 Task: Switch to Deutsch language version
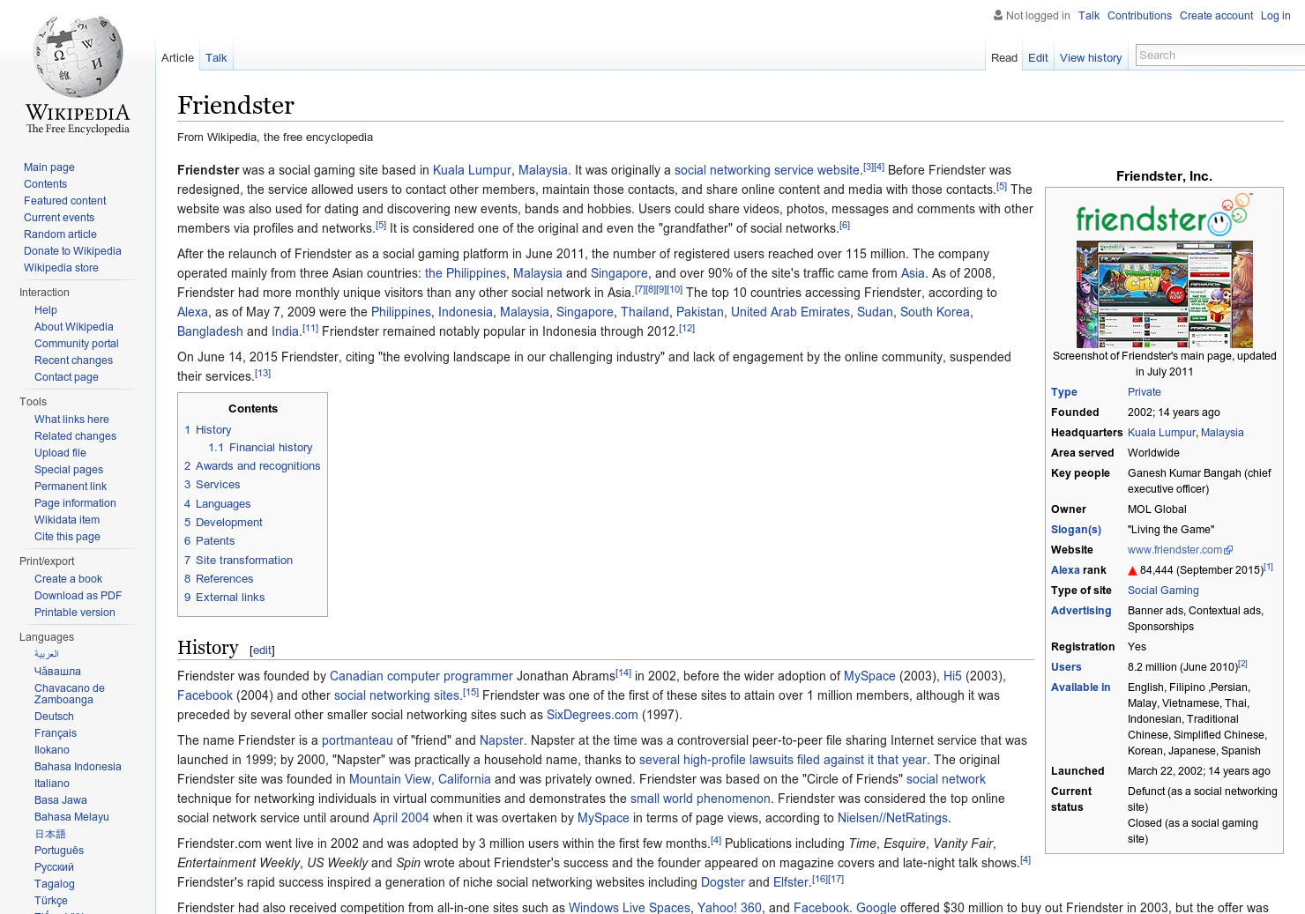[54, 717]
